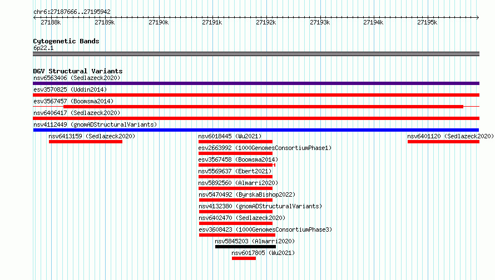Open esv3567458 (Boomsma2014) variant label
This screenshot has height=280, width=495.
[238, 159]
